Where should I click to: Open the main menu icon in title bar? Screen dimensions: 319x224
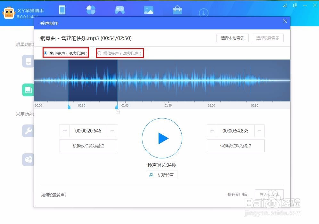[295, 5]
